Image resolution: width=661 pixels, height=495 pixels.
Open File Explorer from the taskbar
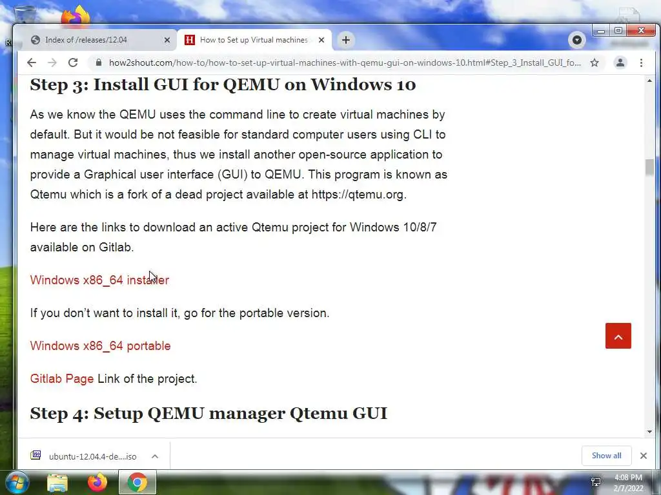[x=57, y=483]
